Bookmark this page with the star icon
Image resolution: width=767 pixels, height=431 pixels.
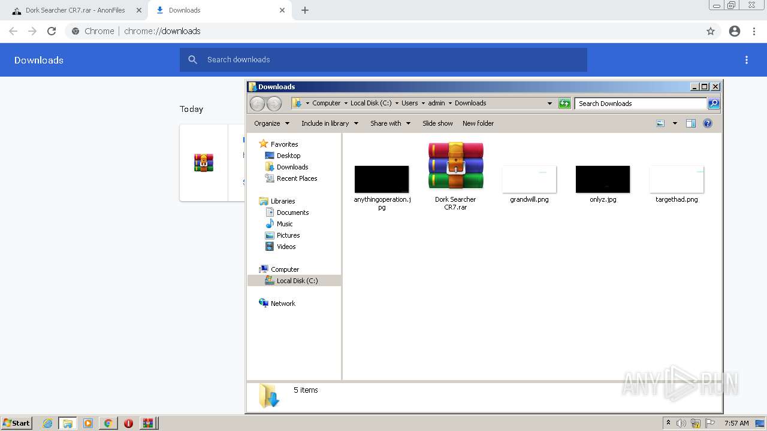[x=711, y=31]
